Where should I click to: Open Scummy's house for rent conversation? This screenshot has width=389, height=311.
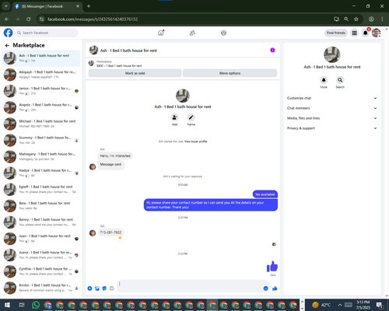[41, 140]
